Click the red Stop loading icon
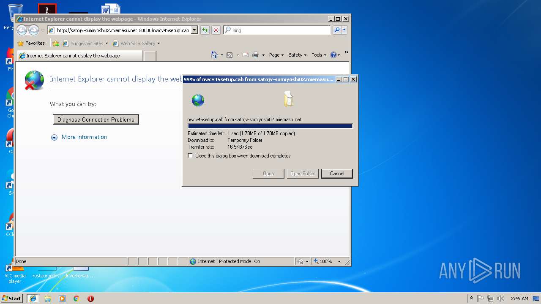Viewport: 541px width, 304px height. (x=216, y=30)
